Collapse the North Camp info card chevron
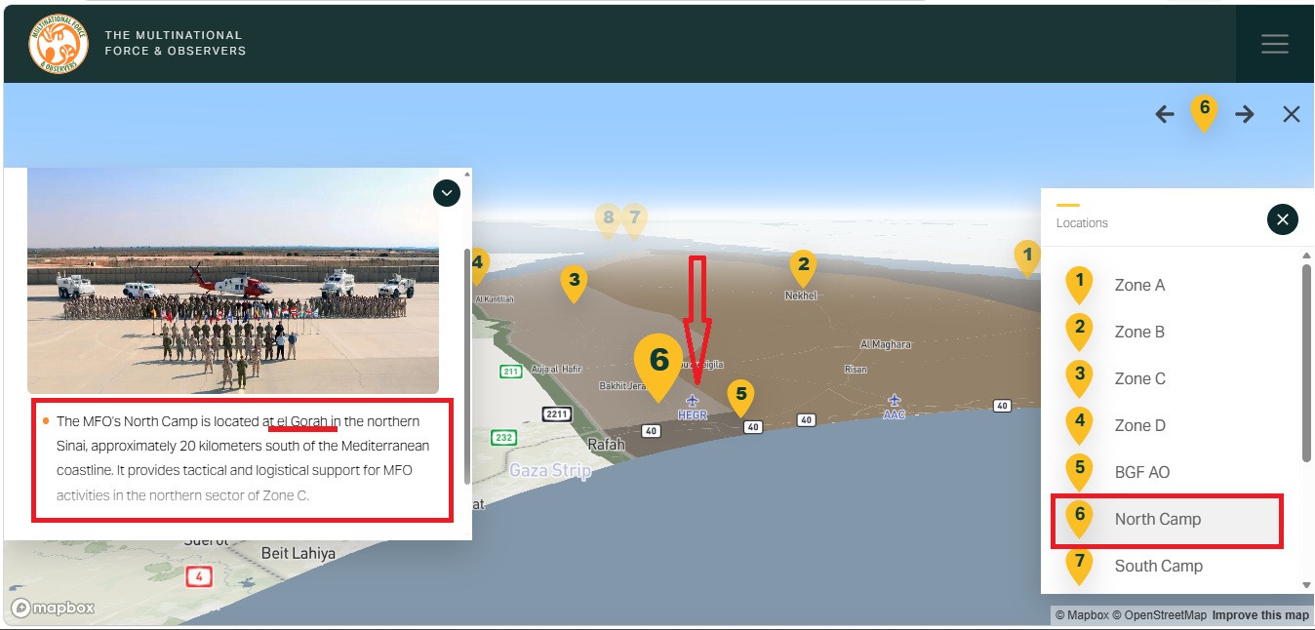Viewport: 1315px width, 630px height. coord(446,193)
